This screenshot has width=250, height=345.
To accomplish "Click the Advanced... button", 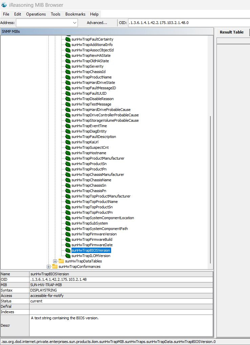I will 97,23.
